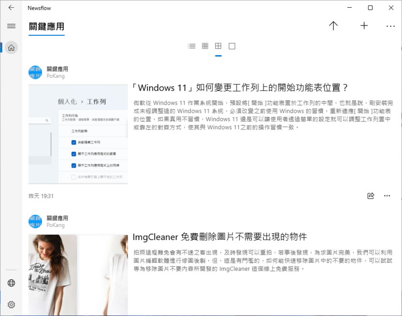Switch to single-article square view

click(232, 46)
